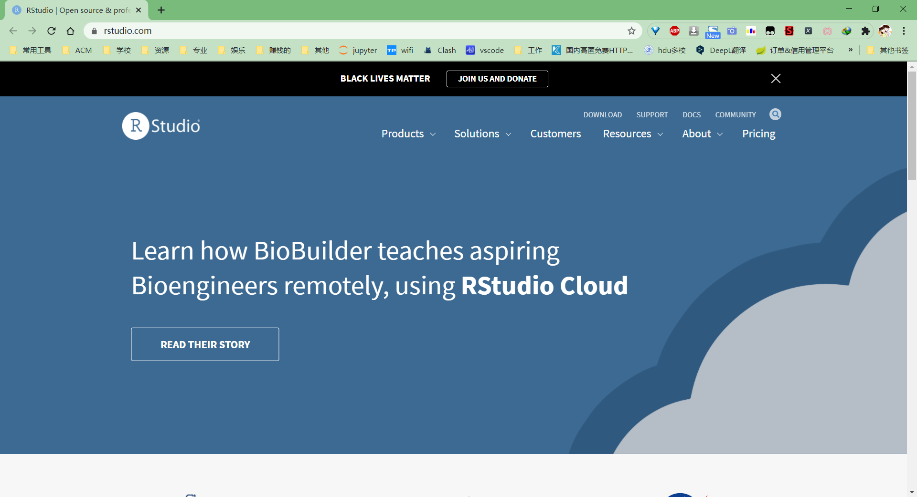Show hidden bookmarks with the overflow chevron
Image resolution: width=917 pixels, height=497 pixels.
coord(850,50)
